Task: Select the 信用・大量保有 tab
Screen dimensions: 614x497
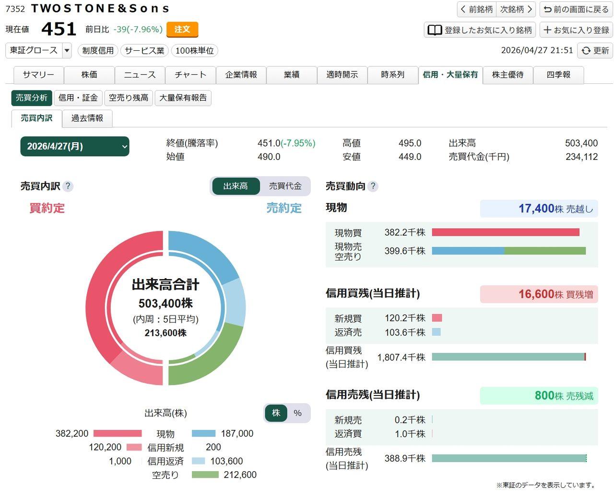Action: pos(450,75)
